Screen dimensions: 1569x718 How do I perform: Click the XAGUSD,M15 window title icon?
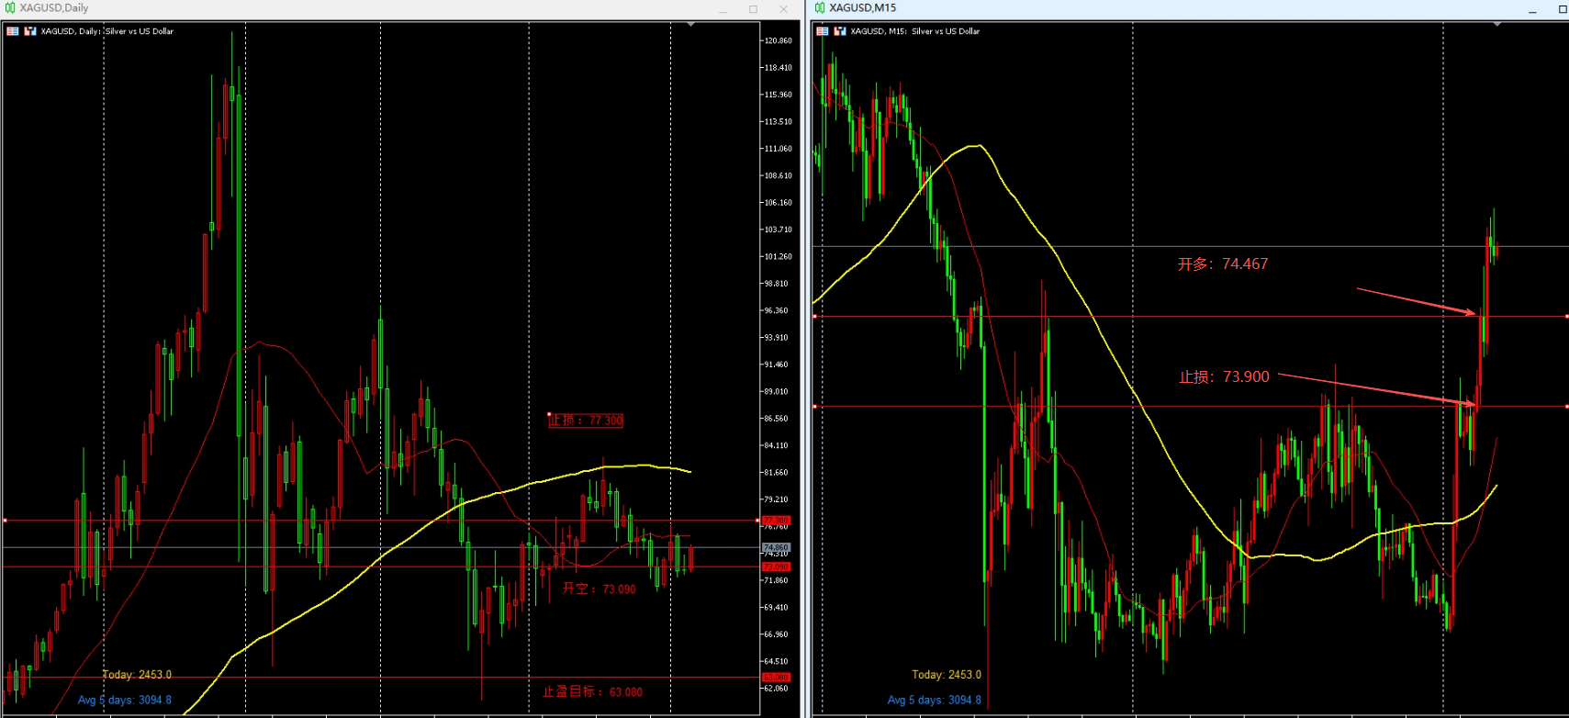(x=820, y=8)
